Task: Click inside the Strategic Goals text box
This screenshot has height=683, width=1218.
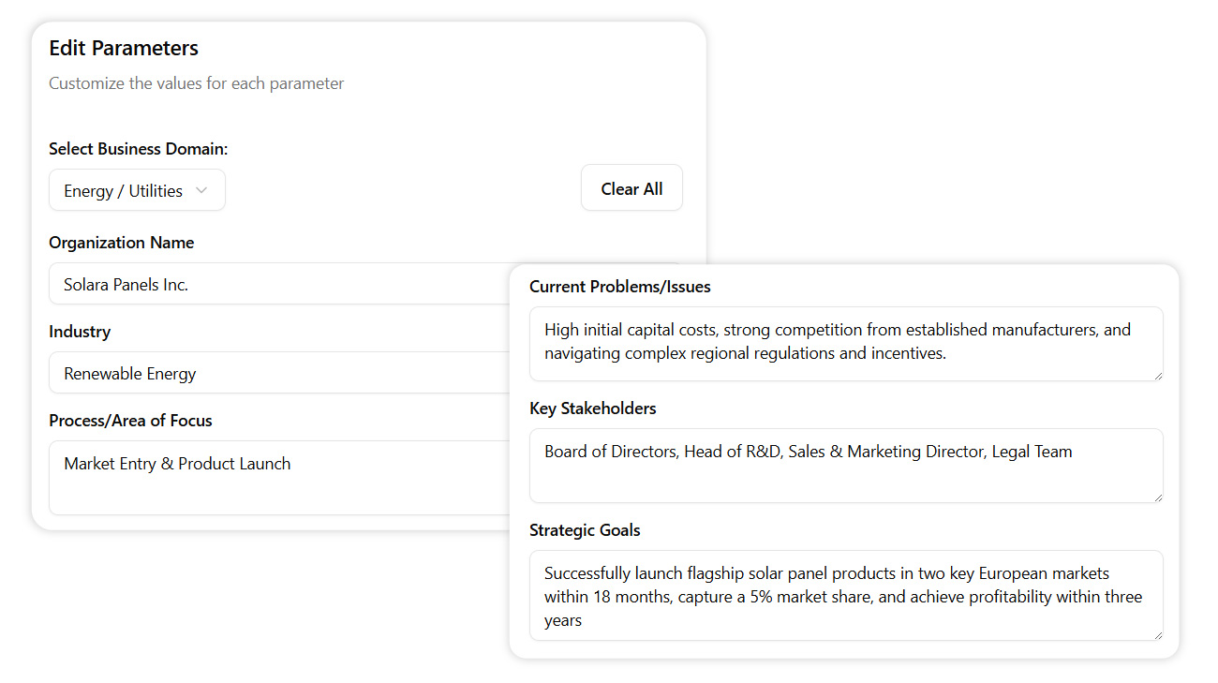Action: click(845, 595)
